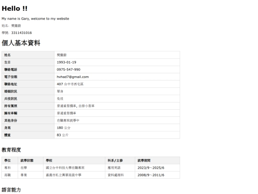Viewport: 258px width, 194px height.
Task: Click the 就學期間 column header
Action: pyautogui.click(x=144, y=160)
